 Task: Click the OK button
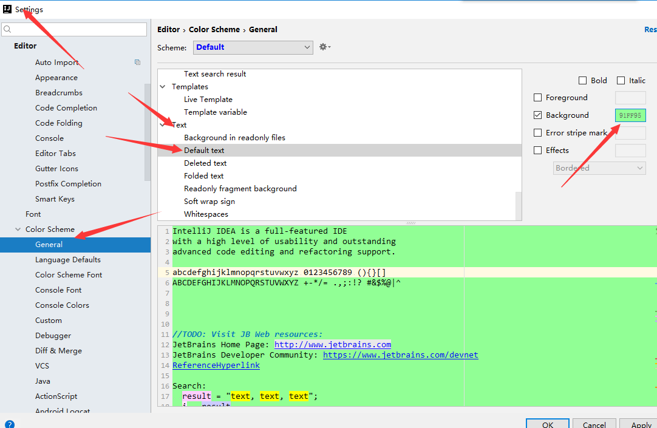click(x=547, y=424)
